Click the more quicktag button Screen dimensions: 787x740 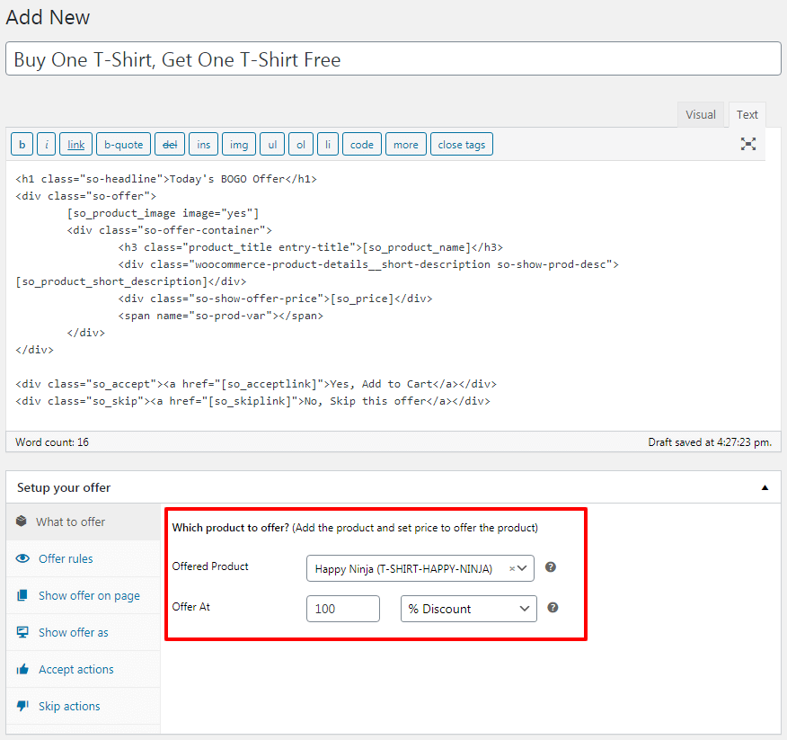point(405,144)
